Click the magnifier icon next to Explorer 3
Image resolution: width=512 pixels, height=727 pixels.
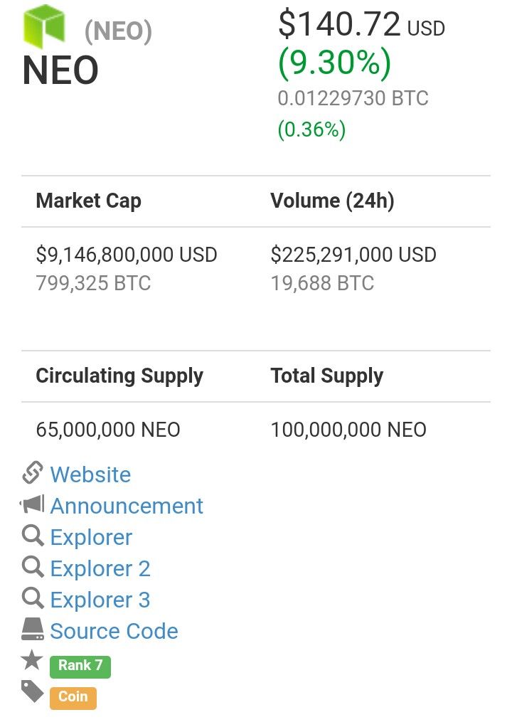[x=33, y=598]
